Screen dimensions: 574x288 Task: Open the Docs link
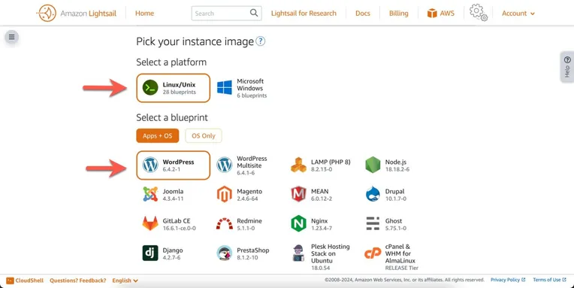pyautogui.click(x=363, y=14)
